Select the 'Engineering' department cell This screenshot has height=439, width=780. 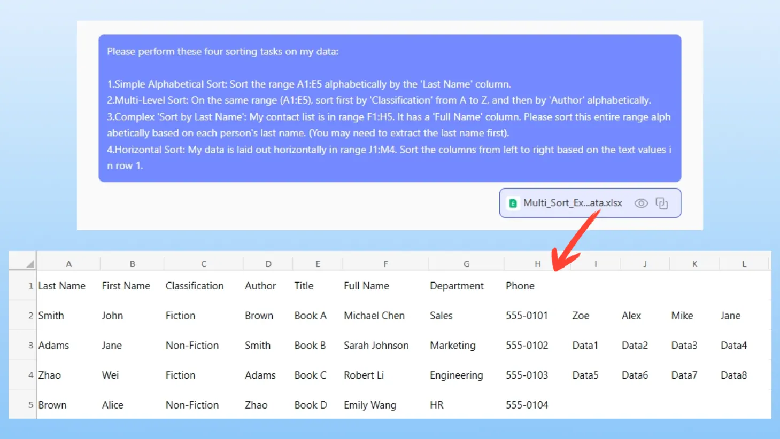pos(456,375)
